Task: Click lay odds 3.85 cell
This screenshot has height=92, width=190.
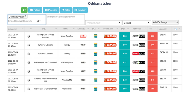Action: tap(152, 71)
